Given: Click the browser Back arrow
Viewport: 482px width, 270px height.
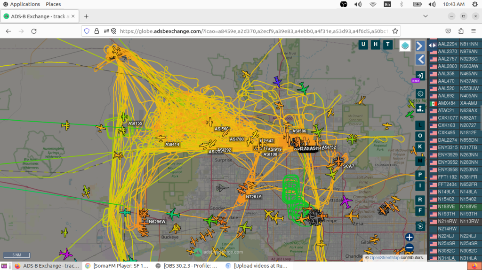Looking at the screenshot, I should (x=8, y=31).
